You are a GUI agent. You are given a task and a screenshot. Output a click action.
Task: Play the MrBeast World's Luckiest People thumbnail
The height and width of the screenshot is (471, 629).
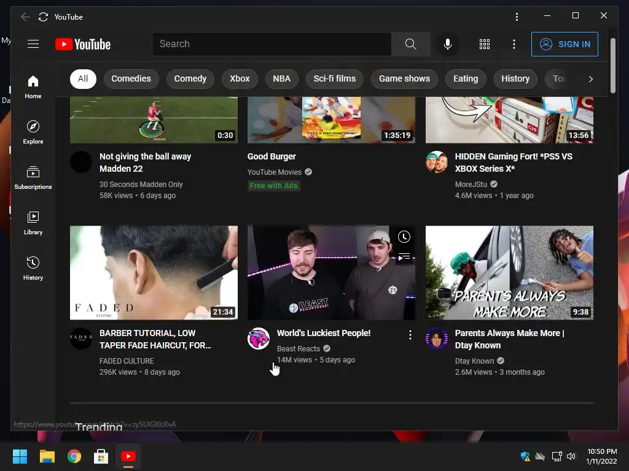point(331,273)
